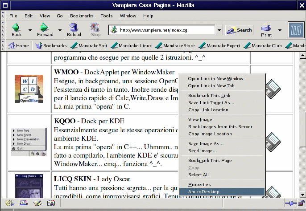The image size is (306, 211).
Task: Click the page icon in the URL bar
Action: coord(114,30)
